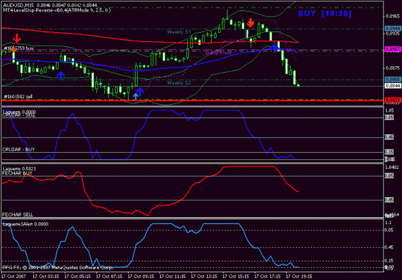Select the Laguerre1Alert 0.0000 label
The image size is (402, 280).
pyautogui.click(x=25, y=224)
